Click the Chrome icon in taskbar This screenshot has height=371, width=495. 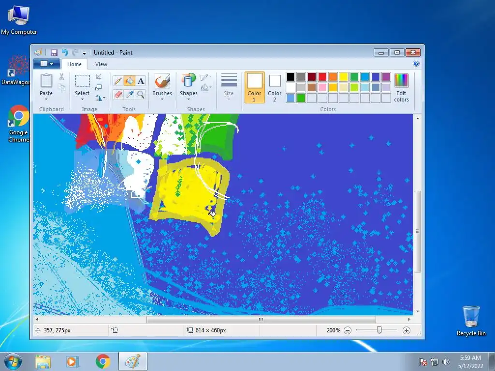pyautogui.click(x=102, y=361)
